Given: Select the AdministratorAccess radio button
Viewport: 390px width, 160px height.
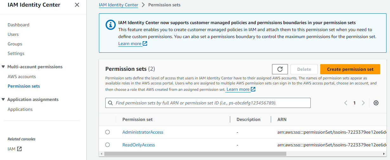Looking at the screenshot, I should [x=107, y=132].
